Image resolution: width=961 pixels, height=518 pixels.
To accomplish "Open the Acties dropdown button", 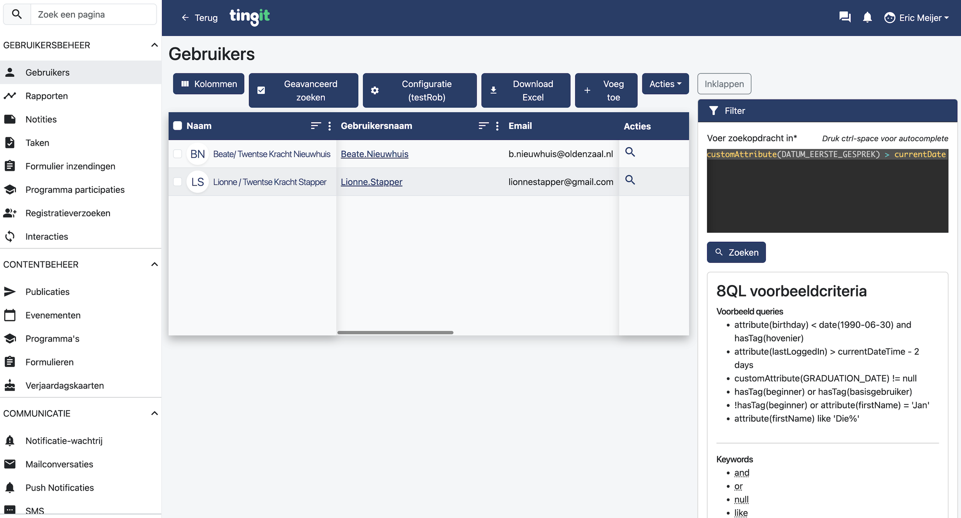I will coord(665,84).
